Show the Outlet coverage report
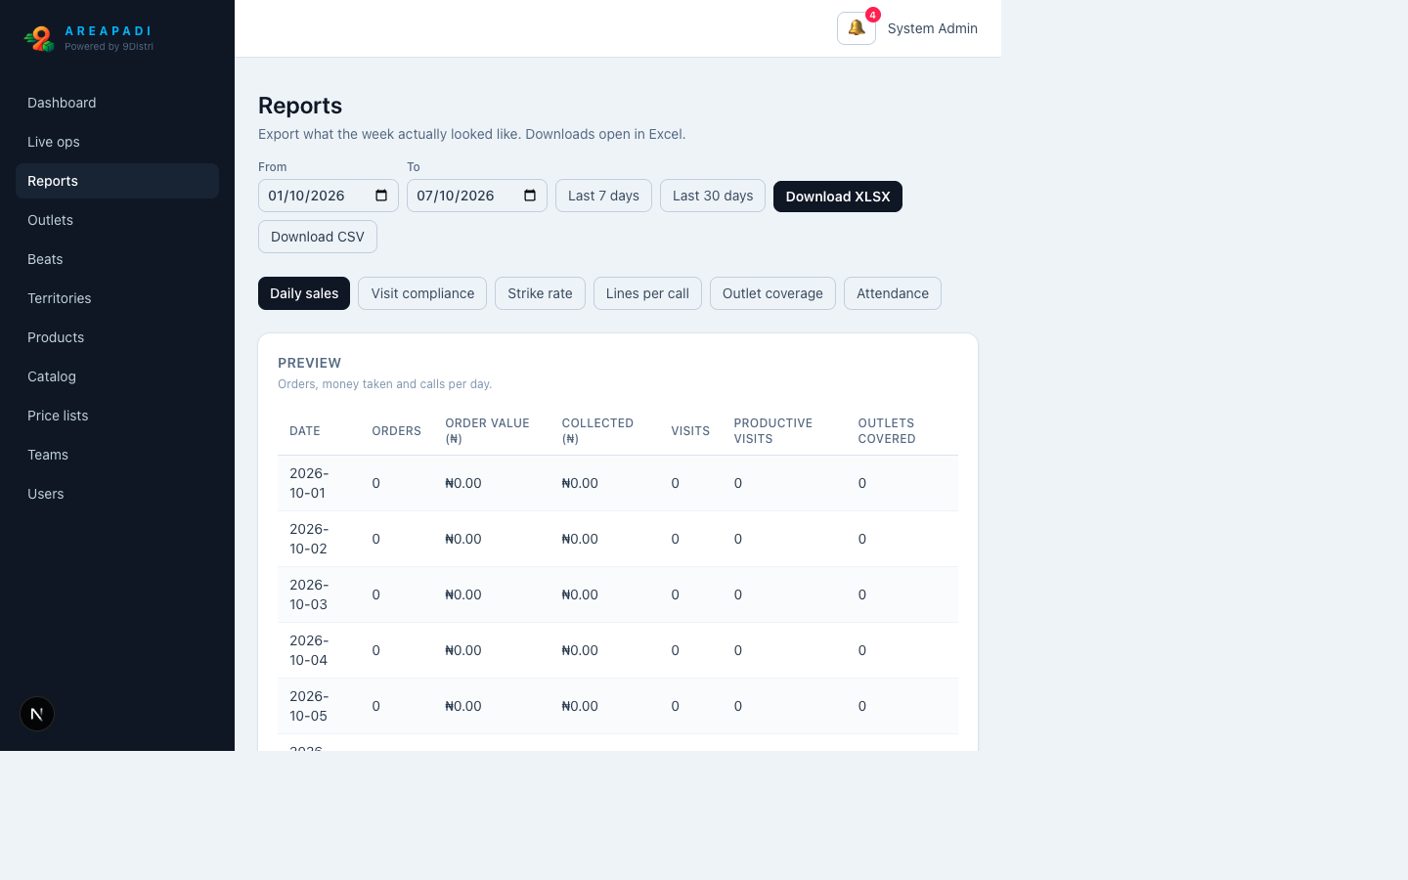 tap(772, 293)
